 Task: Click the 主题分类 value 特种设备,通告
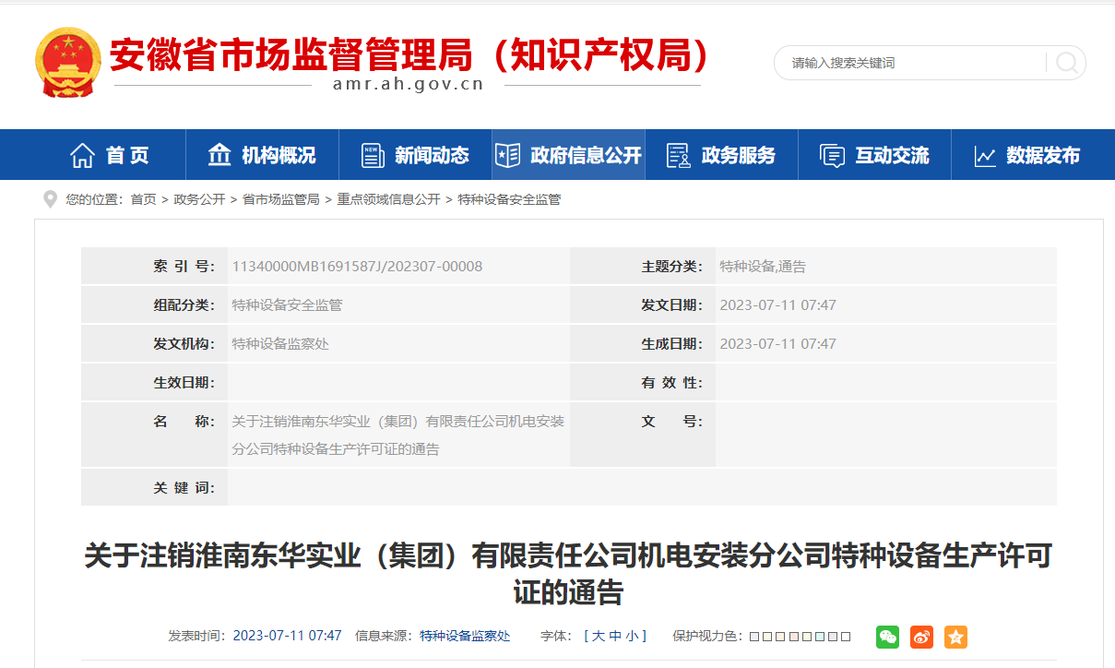(x=763, y=267)
